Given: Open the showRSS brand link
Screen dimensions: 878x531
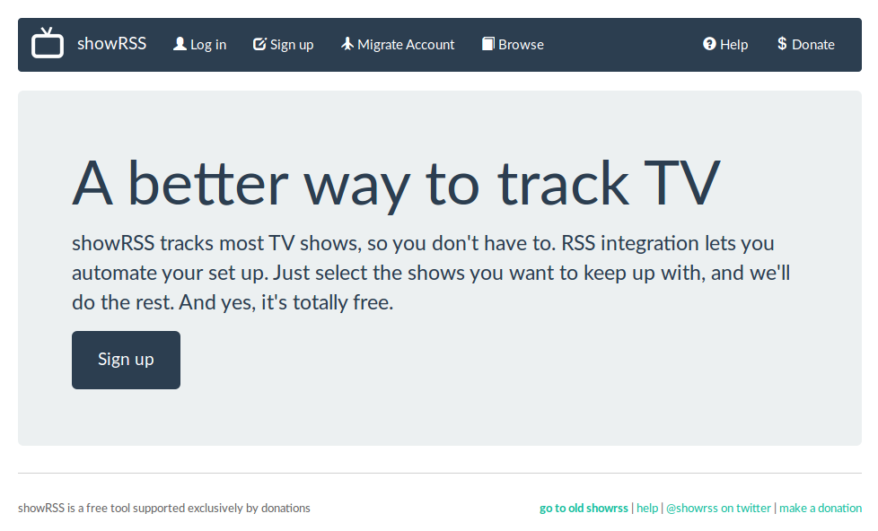Looking at the screenshot, I should (112, 44).
